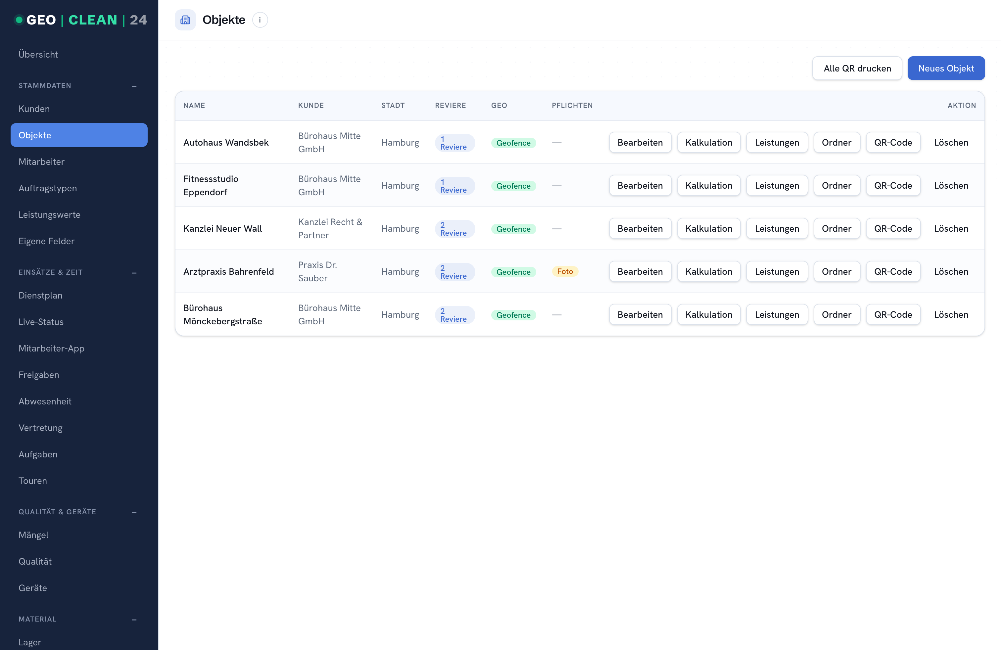
Task: Go to Kunden in the sidebar
Action: (x=79, y=109)
